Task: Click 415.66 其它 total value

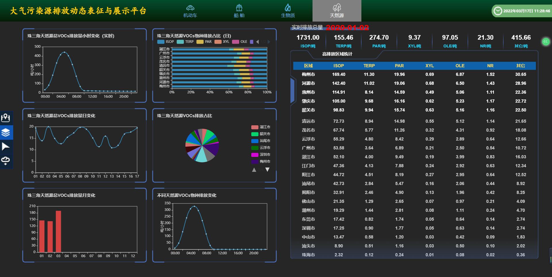Action: [521, 38]
